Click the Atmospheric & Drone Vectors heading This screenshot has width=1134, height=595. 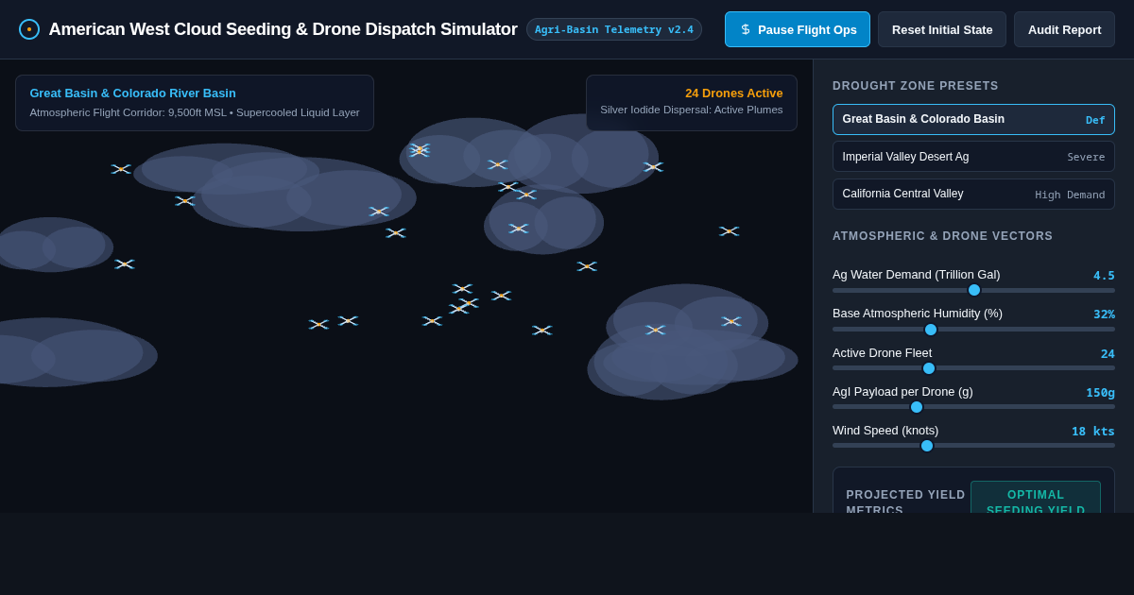pyautogui.click(x=942, y=236)
